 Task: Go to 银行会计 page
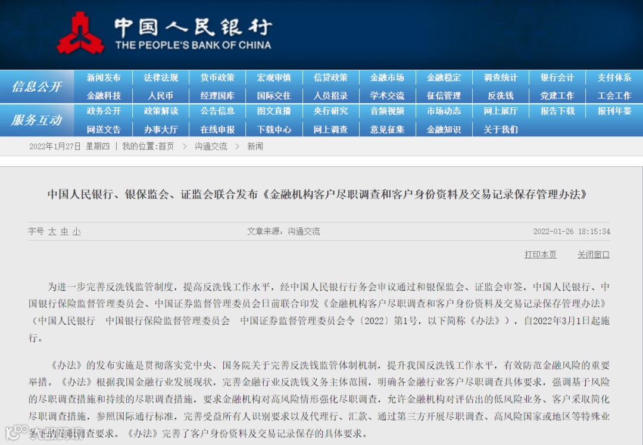point(557,77)
